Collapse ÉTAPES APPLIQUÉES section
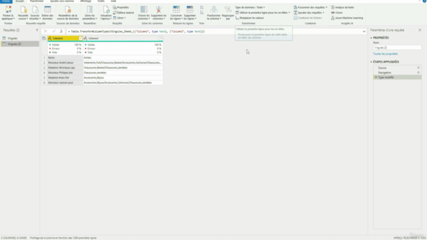Viewport: 427px width, 240px height. pyautogui.click(x=371, y=62)
